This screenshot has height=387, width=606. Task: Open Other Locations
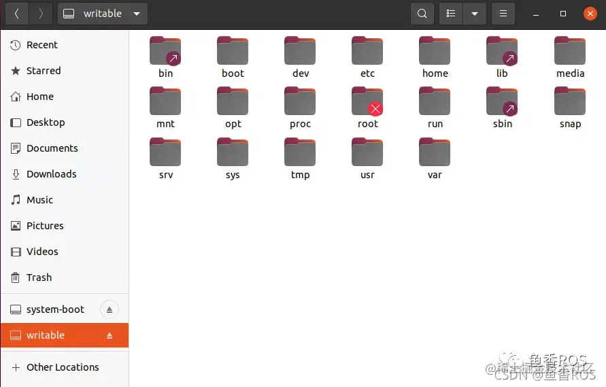click(65, 367)
